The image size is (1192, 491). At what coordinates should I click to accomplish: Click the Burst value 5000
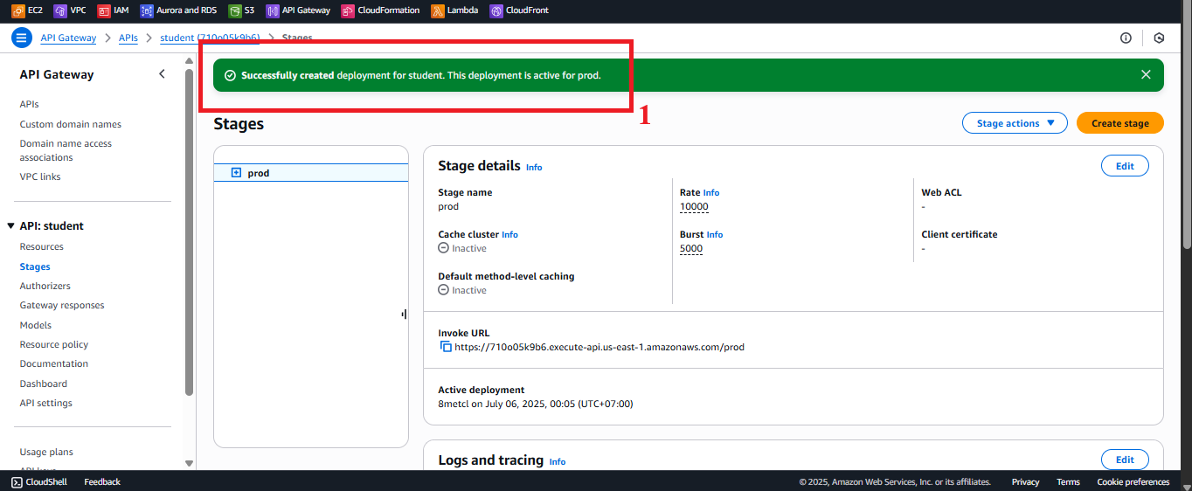pyautogui.click(x=691, y=249)
